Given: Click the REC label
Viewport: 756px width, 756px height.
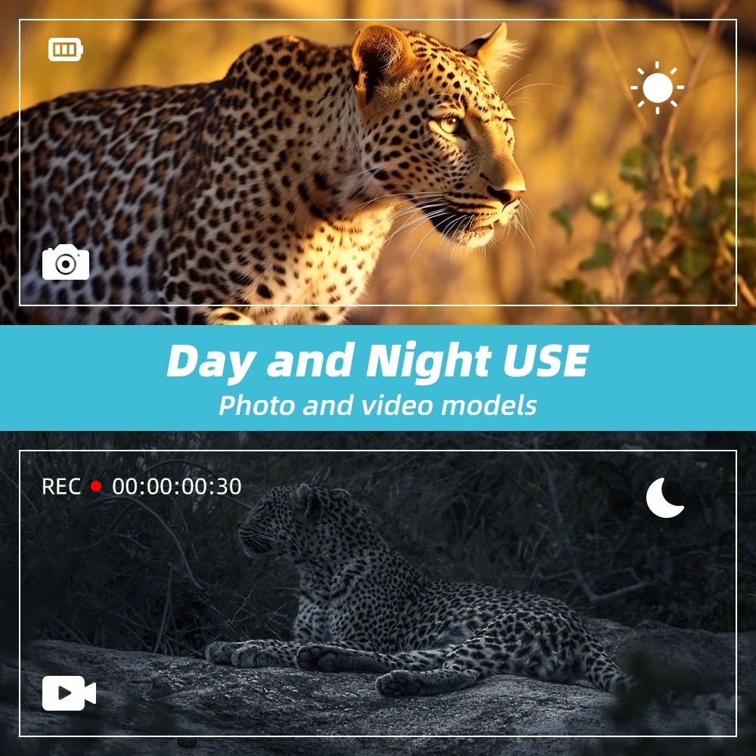Looking at the screenshot, I should pyautogui.click(x=61, y=486).
